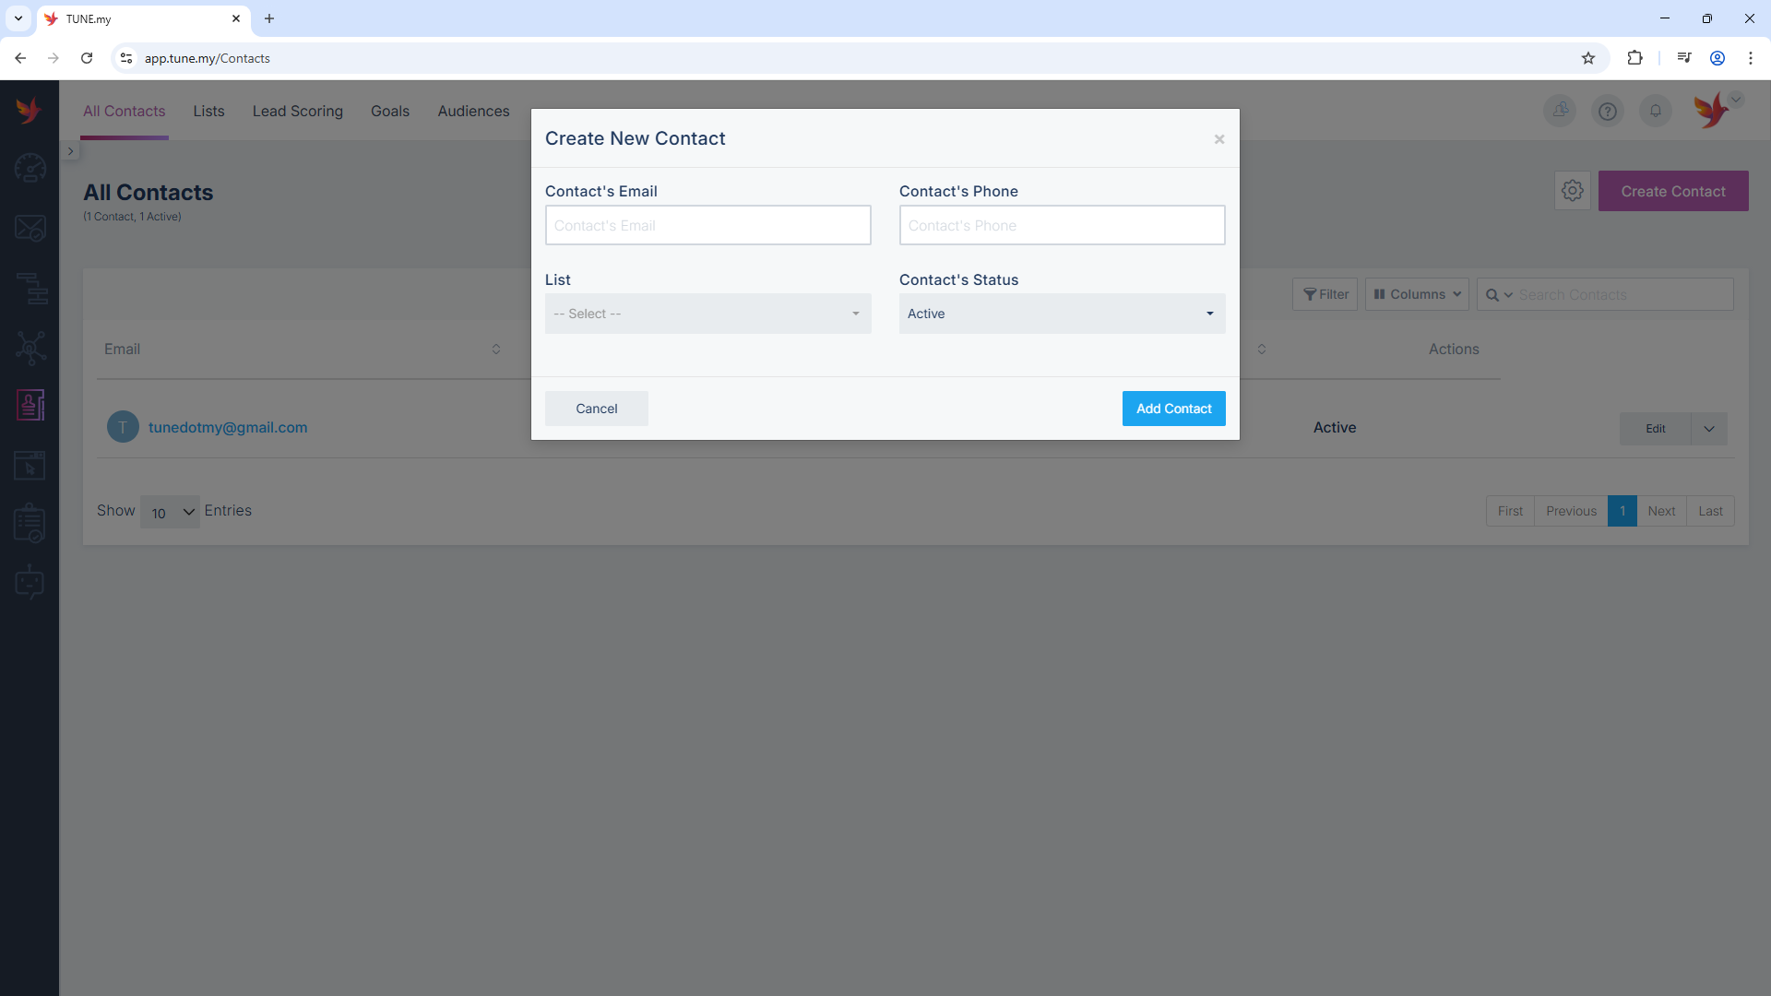Open the forms clipboard icon in sidebar
The image size is (1771, 996).
[x=30, y=524]
